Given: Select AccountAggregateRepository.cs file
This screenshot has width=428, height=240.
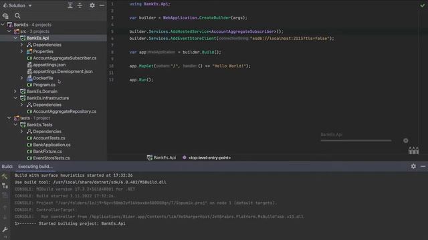Looking at the screenshot, I should (64, 111).
